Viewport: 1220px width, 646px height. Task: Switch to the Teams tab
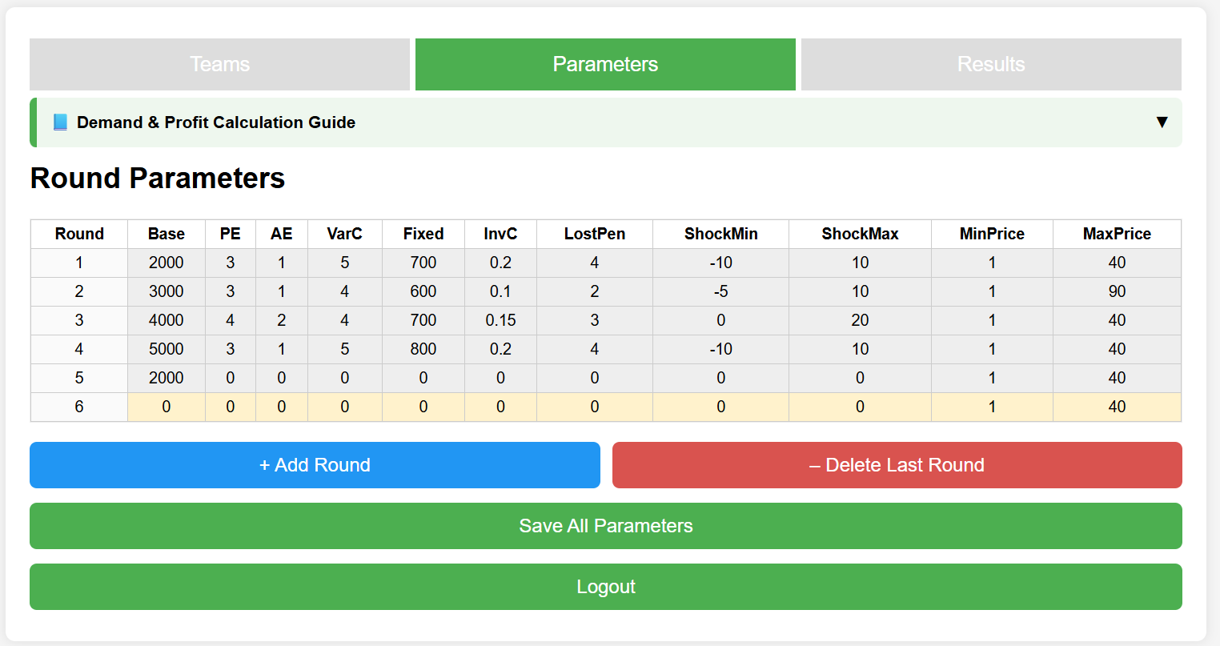[219, 64]
